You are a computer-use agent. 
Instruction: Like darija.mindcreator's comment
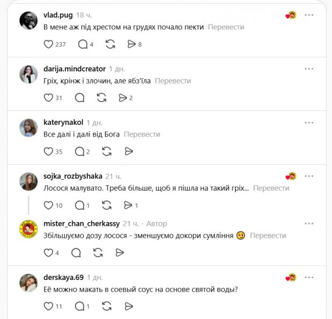click(x=48, y=98)
